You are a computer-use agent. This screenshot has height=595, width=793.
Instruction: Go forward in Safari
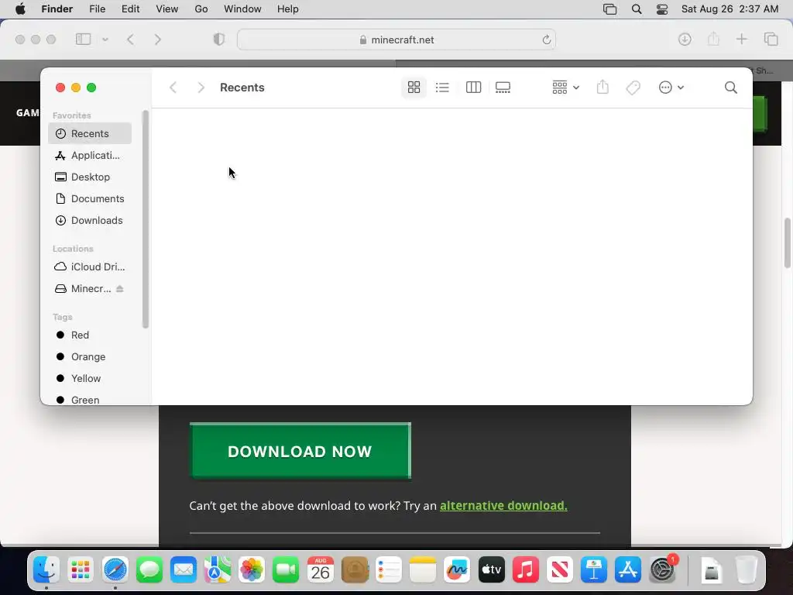(x=158, y=40)
